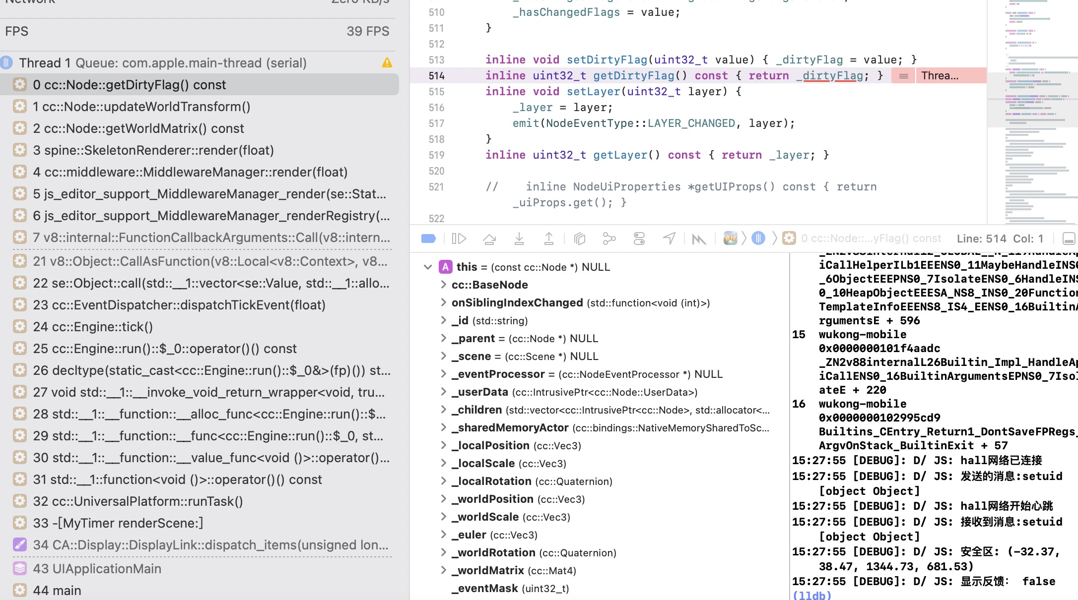The height and width of the screenshot is (600, 1078).
Task: Expand the _localPosition Vec3 variable
Action: click(x=444, y=446)
